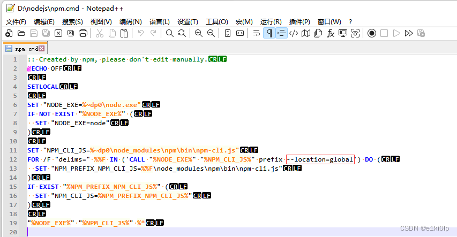Image resolution: width=457 pixels, height=237 pixels.
Task: Click the empty line 20 in editor
Action: coord(242,232)
